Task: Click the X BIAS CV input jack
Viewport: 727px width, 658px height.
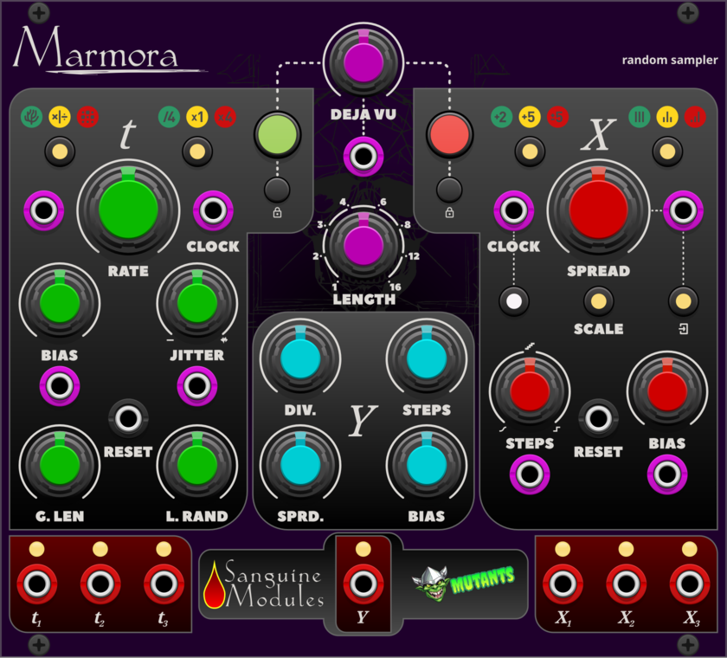Action: click(x=667, y=474)
